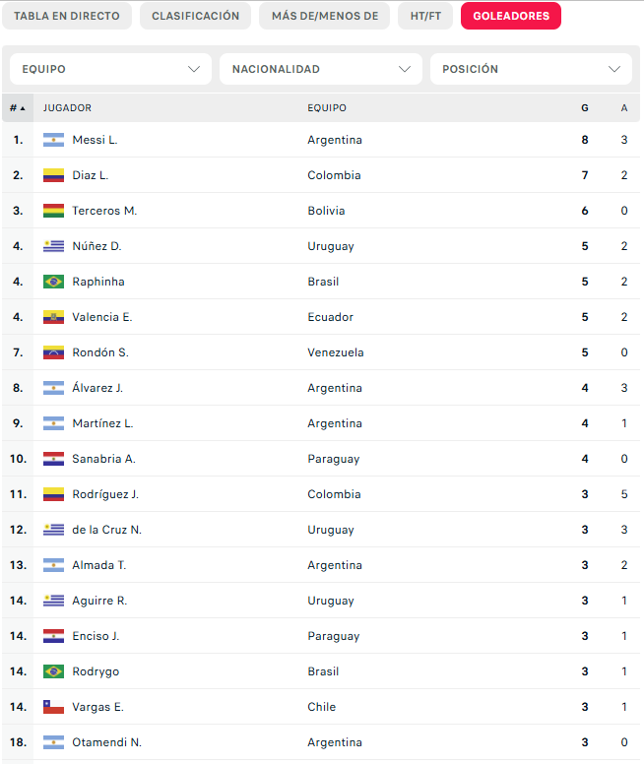Click Colombia flag beside Diaz L.
The image size is (644, 764).
[53, 175]
